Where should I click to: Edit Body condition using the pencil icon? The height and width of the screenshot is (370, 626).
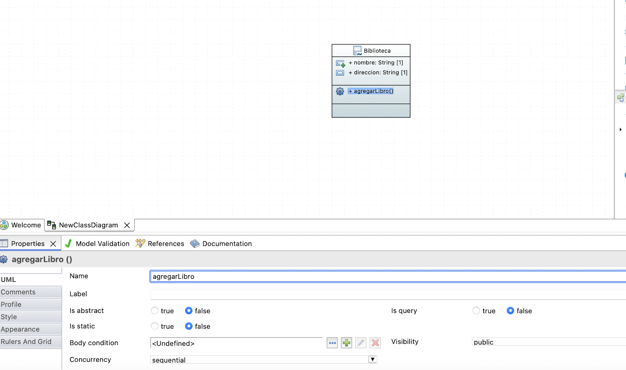point(361,343)
